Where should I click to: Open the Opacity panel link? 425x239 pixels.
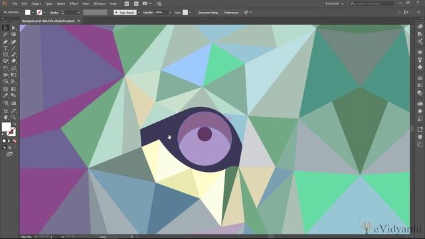click(148, 13)
